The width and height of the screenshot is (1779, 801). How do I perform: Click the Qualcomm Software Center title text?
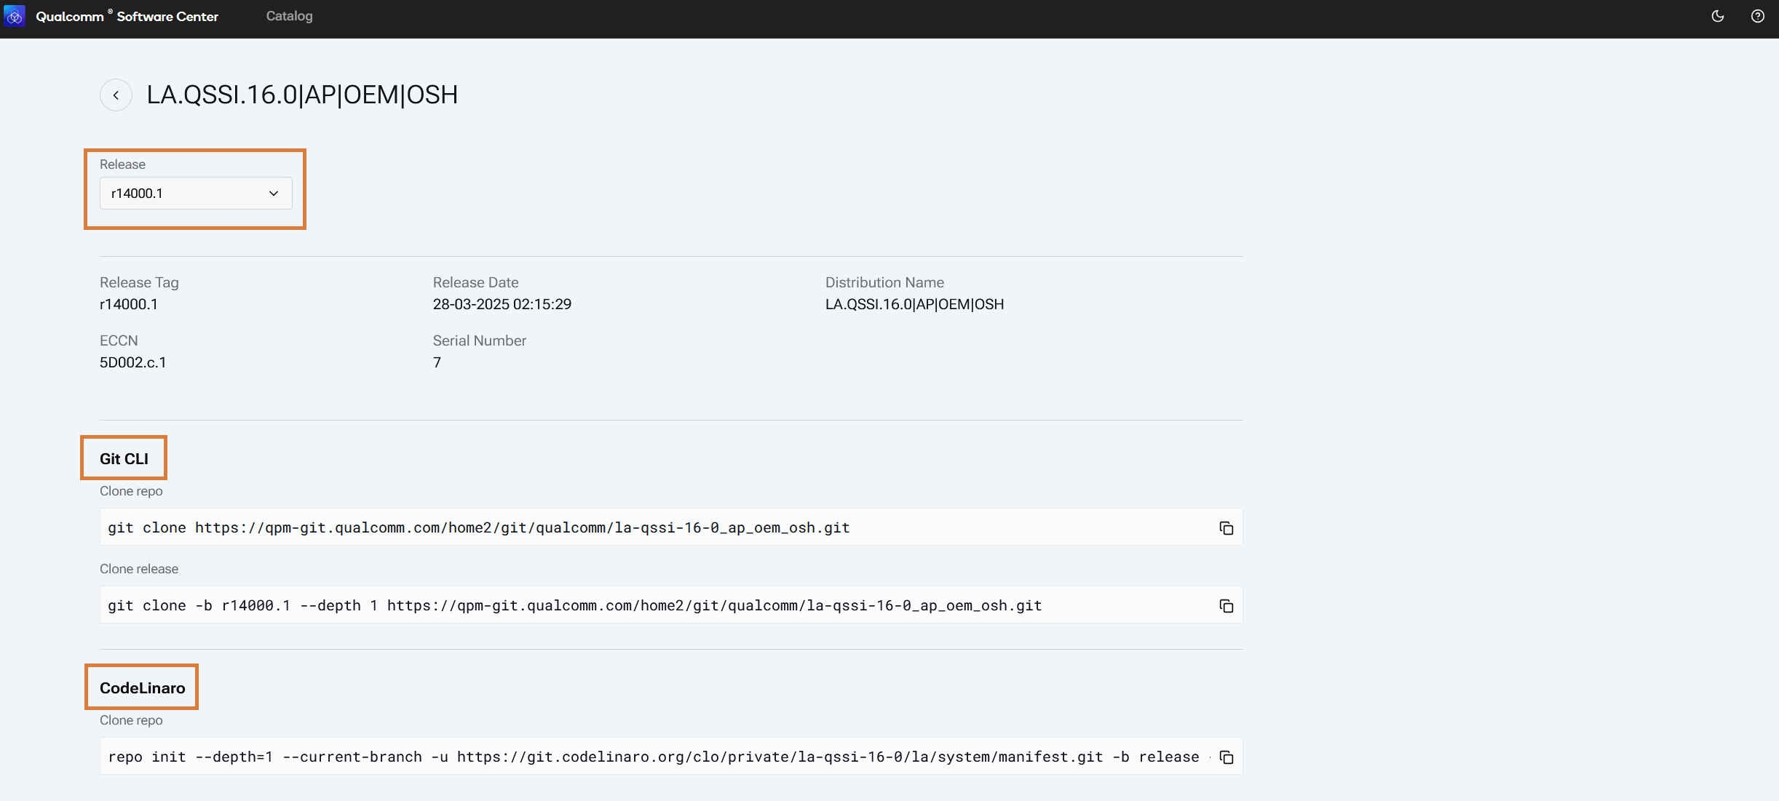[x=127, y=16]
